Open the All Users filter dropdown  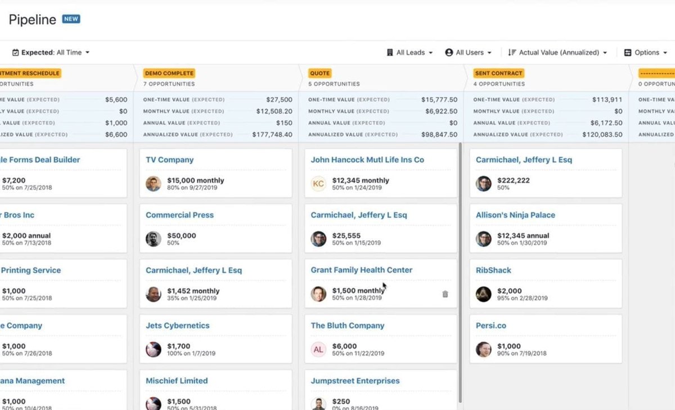(468, 52)
